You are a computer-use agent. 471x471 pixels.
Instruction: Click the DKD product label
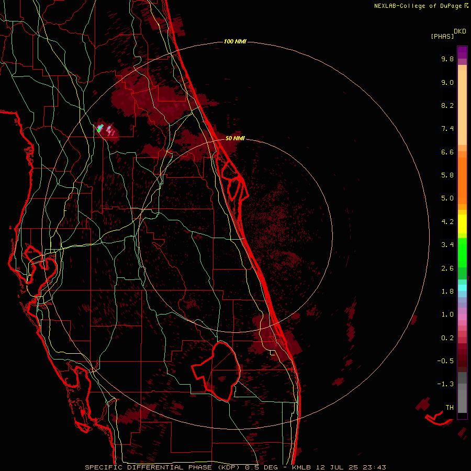(460, 31)
